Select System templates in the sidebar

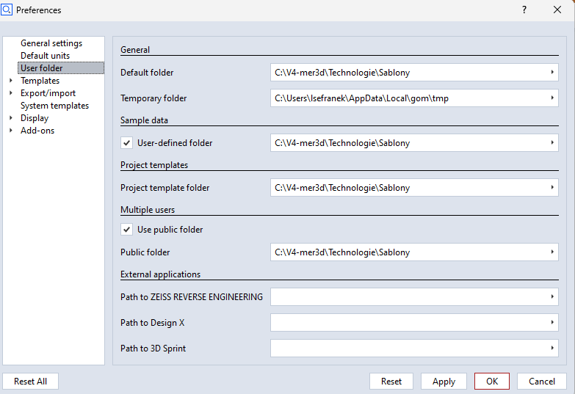[x=54, y=106]
